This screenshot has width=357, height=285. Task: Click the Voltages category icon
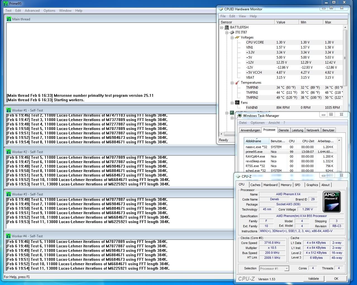coord(237,37)
